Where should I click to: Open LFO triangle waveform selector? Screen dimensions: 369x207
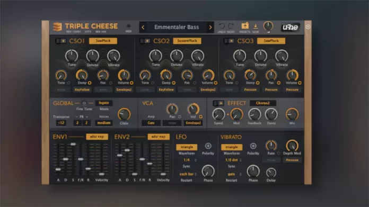[187, 147]
